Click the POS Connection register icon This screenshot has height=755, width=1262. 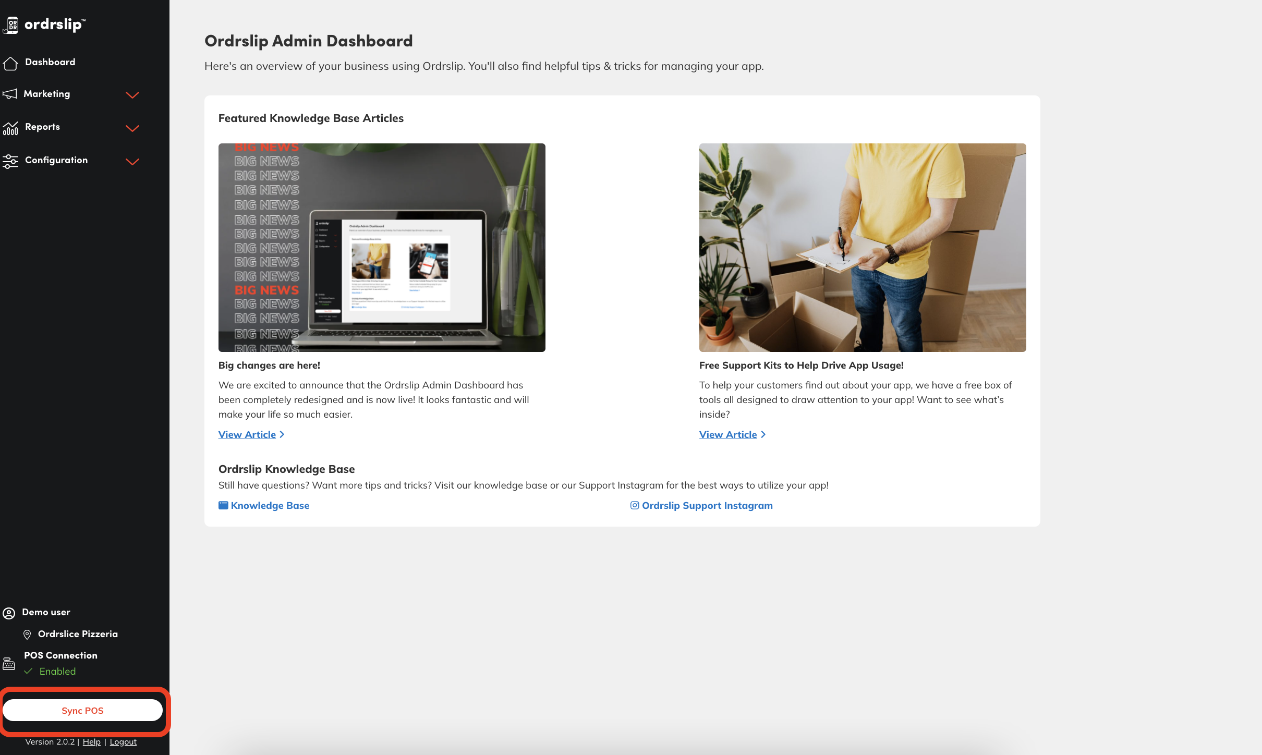tap(9, 664)
